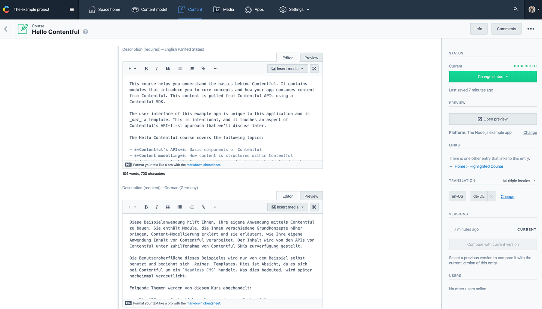The height and width of the screenshot is (309, 542).
Task: Create a numbered list in the German editor
Action: [192, 207]
